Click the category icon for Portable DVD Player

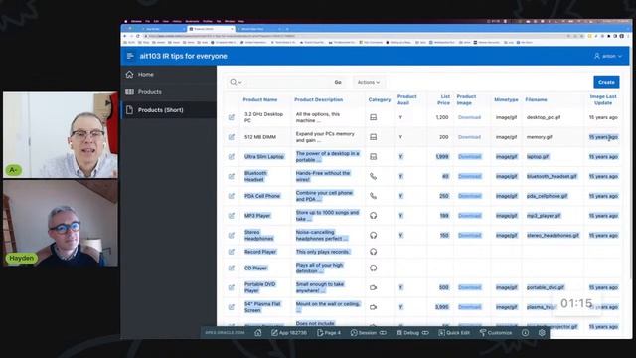(x=374, y=287)
